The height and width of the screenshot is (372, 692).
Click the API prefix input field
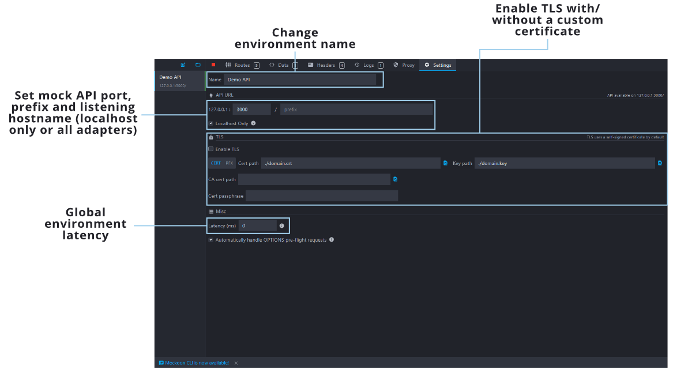(x=356, y=109)
